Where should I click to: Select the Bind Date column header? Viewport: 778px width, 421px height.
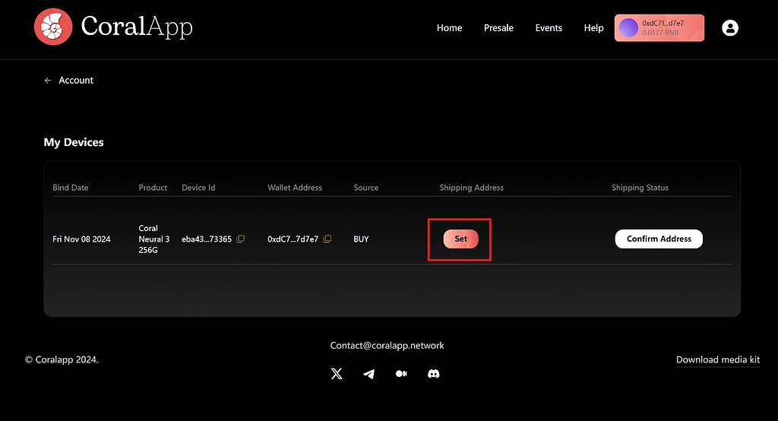(71, 188)
